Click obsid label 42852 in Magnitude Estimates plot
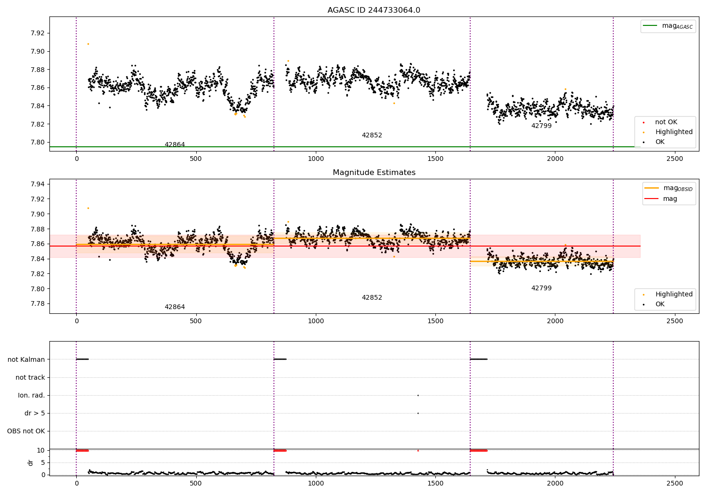Viewport: 706px width, 494px height. (x=372, y=298)
